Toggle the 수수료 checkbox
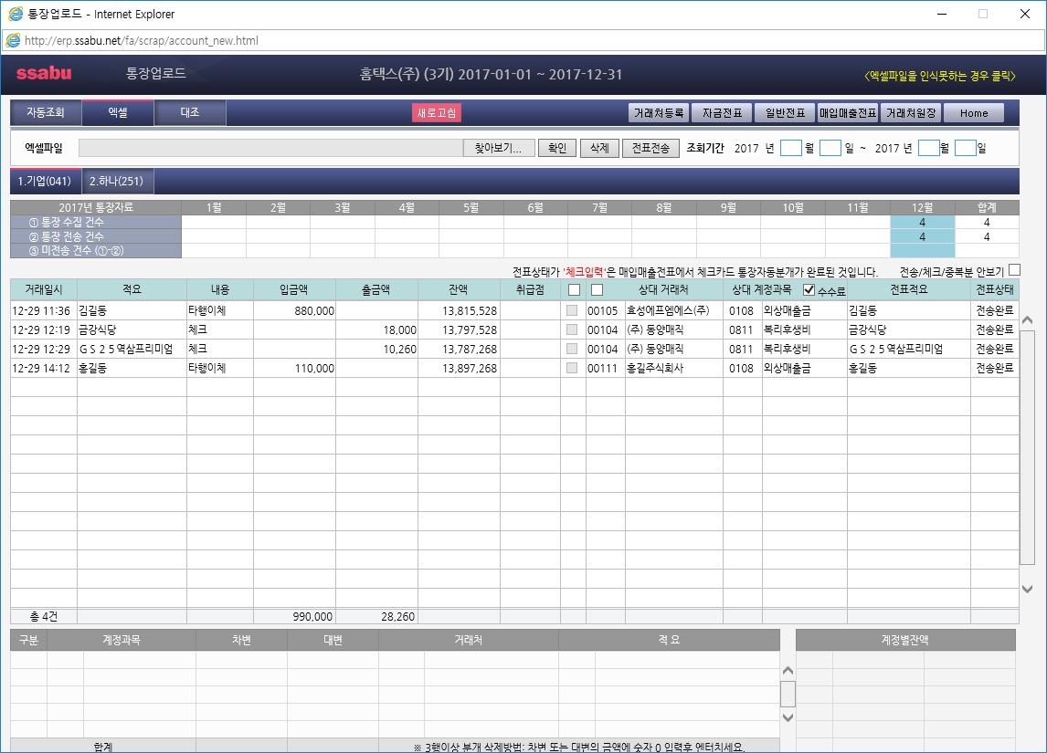This screenshot has height=753, width=1047. 809,289
